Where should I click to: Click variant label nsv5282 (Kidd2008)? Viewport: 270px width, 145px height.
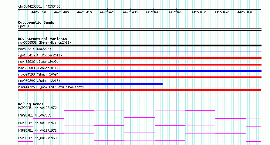coord(35,49)
